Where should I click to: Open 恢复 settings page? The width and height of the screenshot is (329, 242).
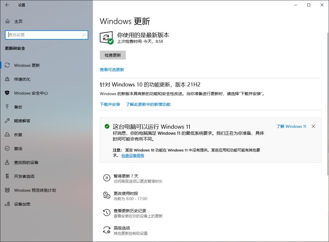point(47,135)
